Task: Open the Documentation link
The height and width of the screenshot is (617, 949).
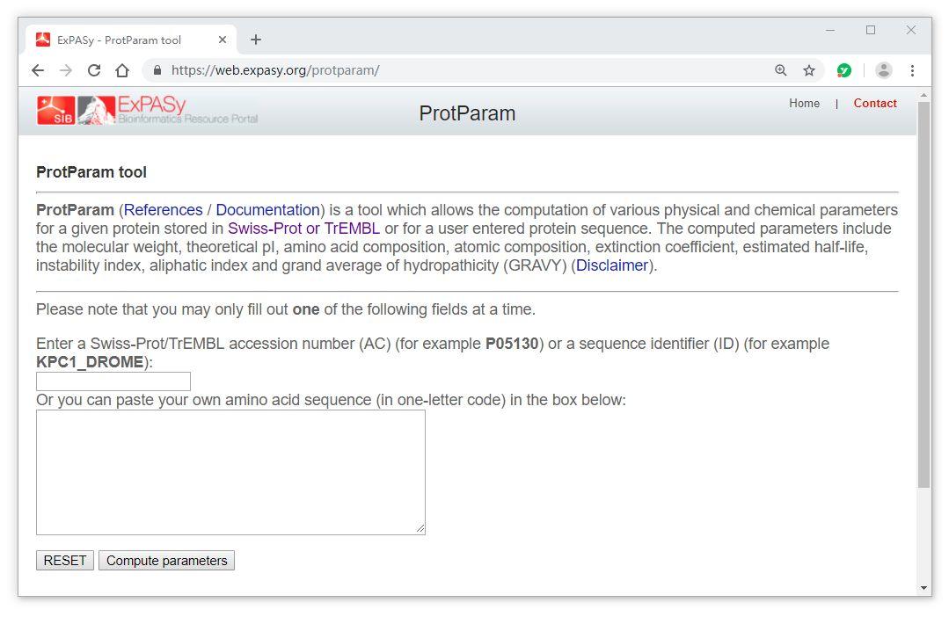Action: tap(267, 210)
